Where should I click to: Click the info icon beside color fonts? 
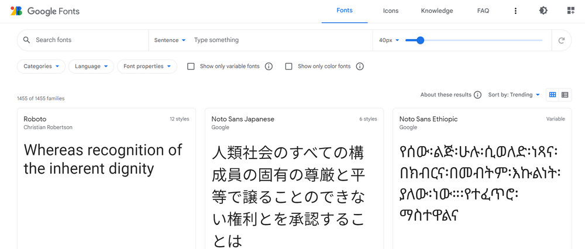(360, 67)
